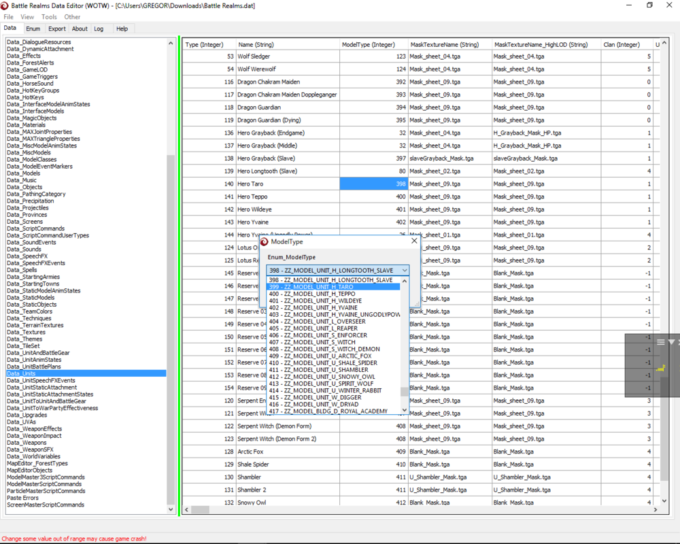The width and height of the screenshot is (680, 544).
Task: Select Data_Upgrades in the data list
Action: click(27, 415)
